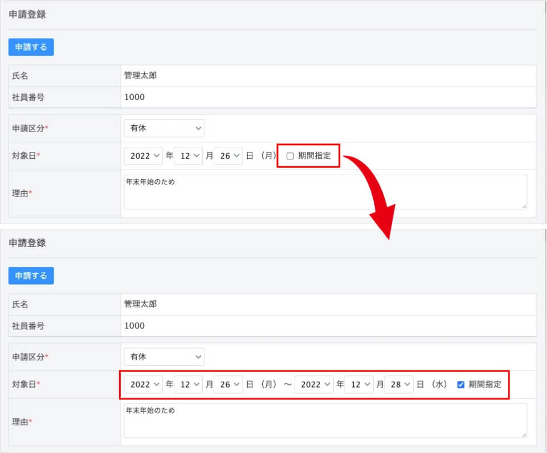547x453 pixels.
Task: Open start year 2022 dropdown in lower form
Action: pyautogui.click(x=144, y=384)
